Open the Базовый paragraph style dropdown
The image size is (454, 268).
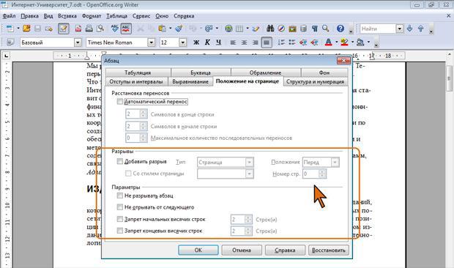78,42
